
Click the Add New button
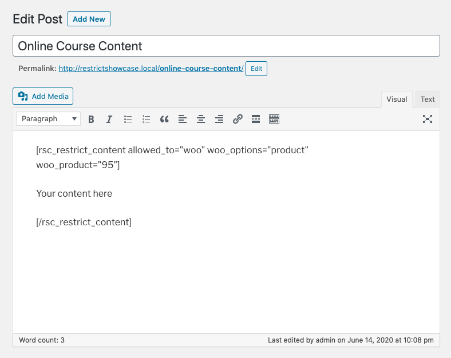[x=89, y=19]
